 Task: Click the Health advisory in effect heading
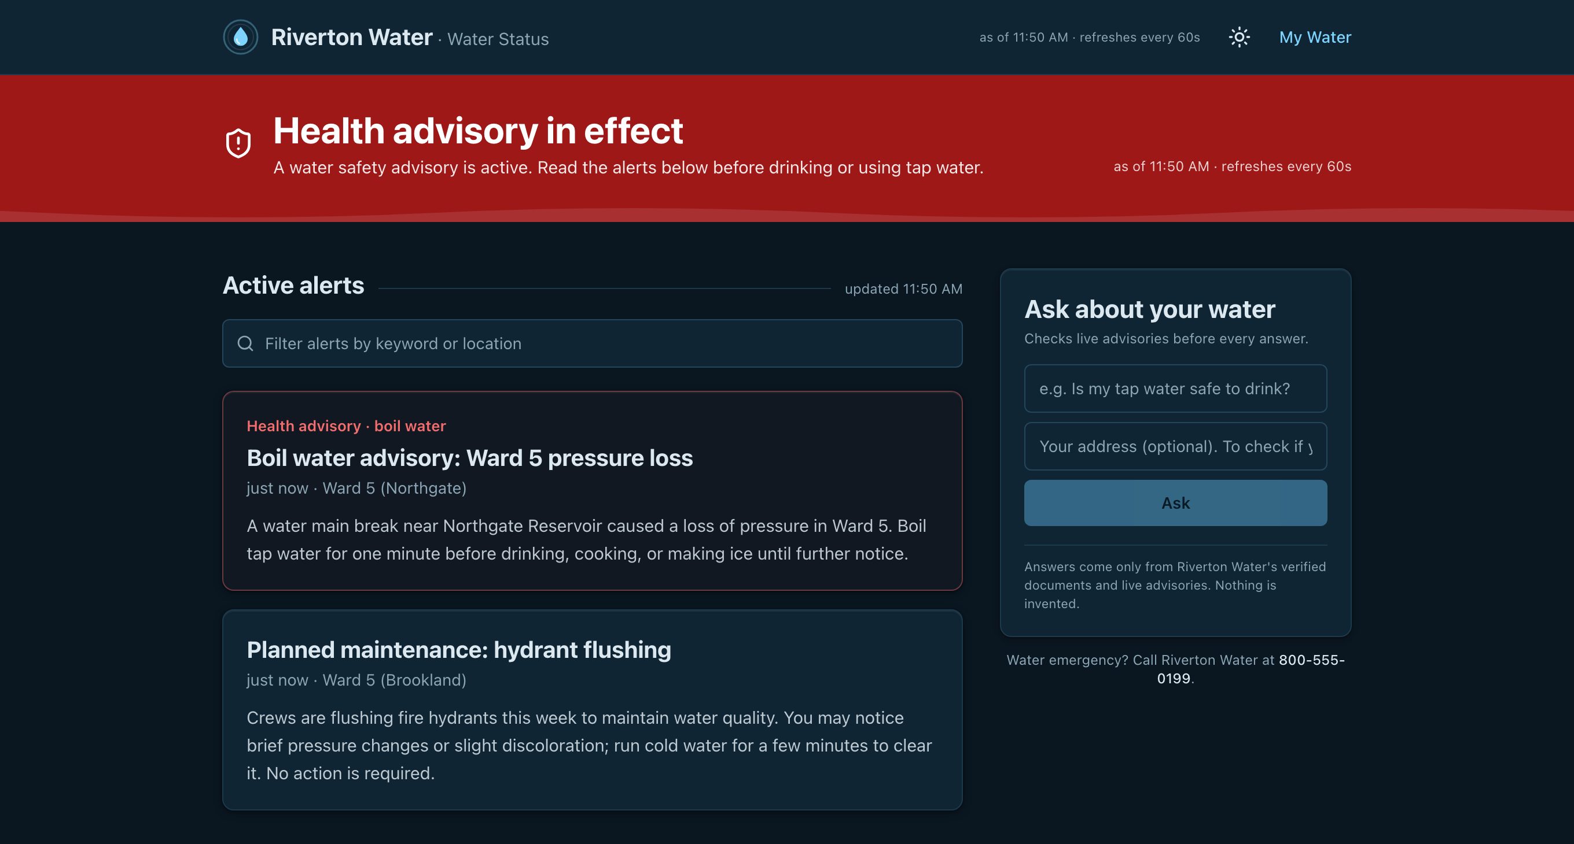point(478,131)
